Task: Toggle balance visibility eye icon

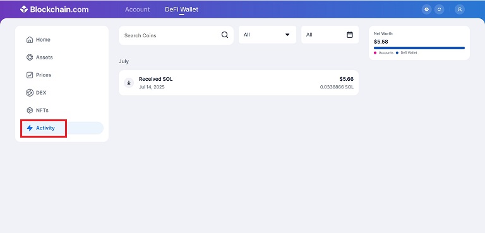Action: (x=426, y=9)
